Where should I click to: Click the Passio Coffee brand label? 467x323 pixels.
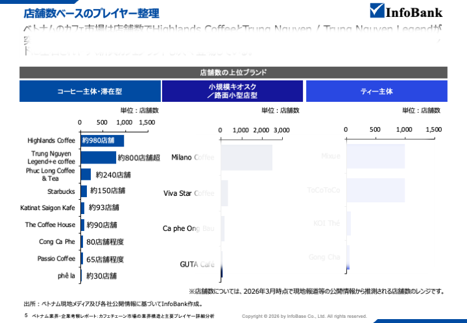56,258
